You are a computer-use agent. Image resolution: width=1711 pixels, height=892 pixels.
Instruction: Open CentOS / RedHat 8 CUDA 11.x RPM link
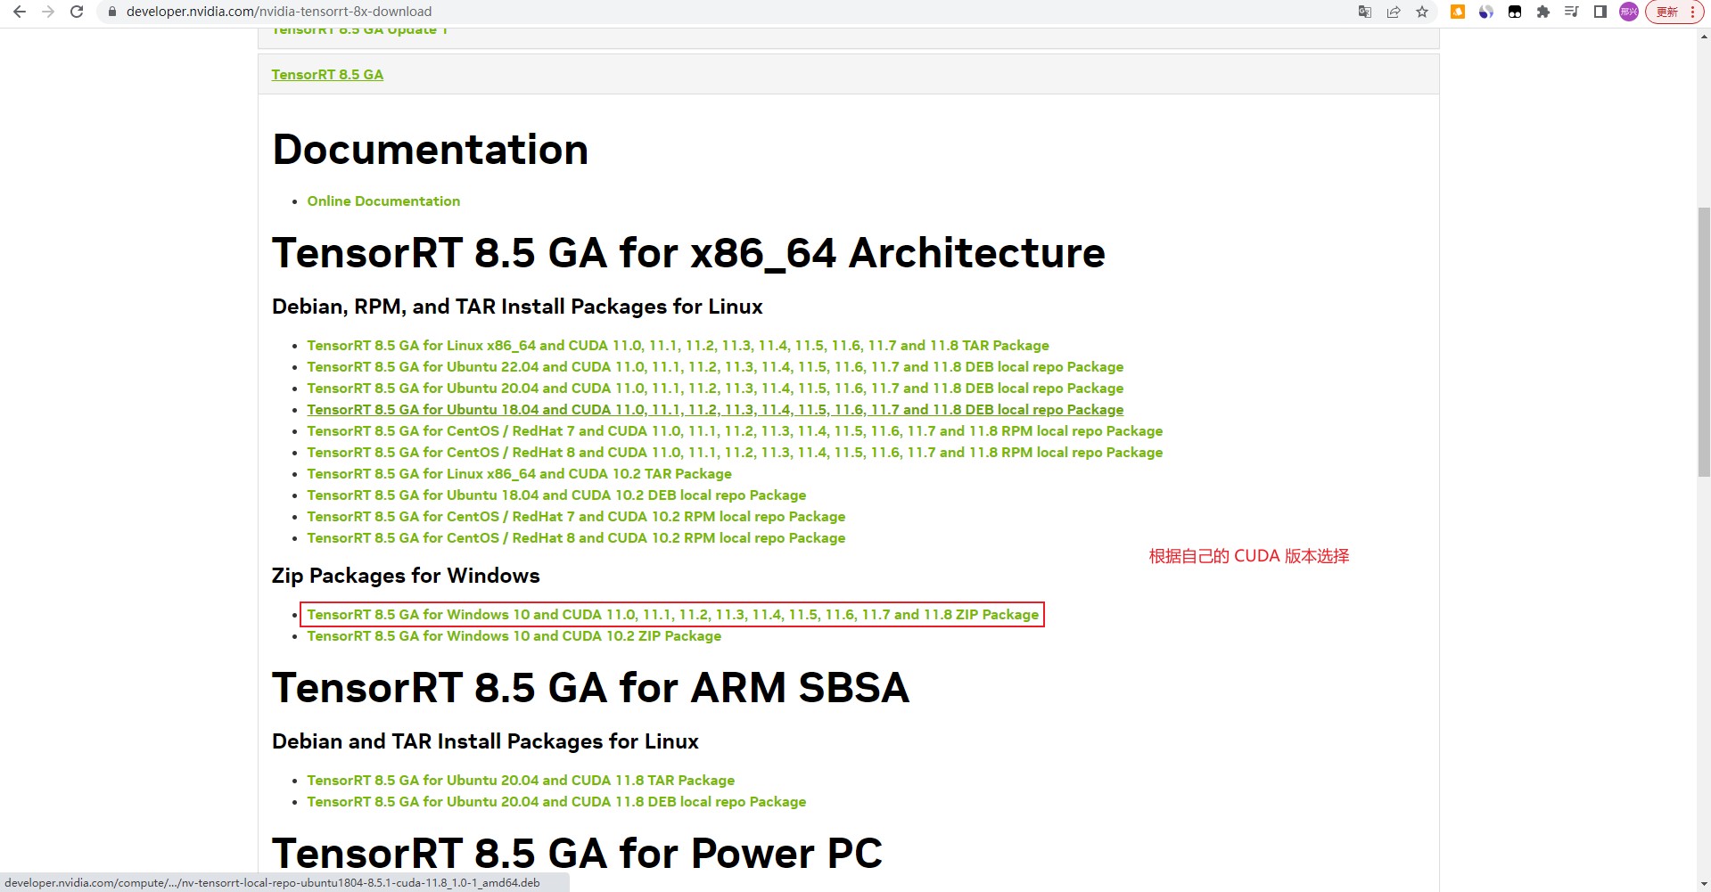click(x=735, y=453)
